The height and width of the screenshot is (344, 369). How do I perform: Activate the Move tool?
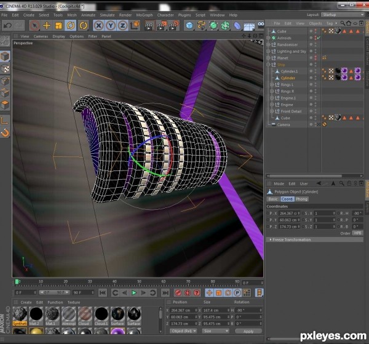[47, 25]
